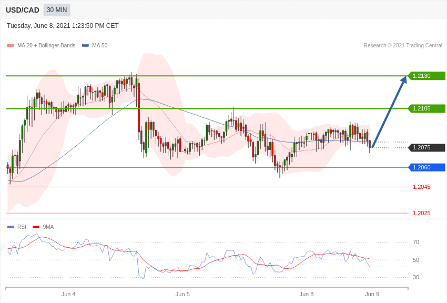Select the 1.2130 green resistance label
Image resolution: width=447 pixels, height=303 pixels.
click(x=426, y=76)
